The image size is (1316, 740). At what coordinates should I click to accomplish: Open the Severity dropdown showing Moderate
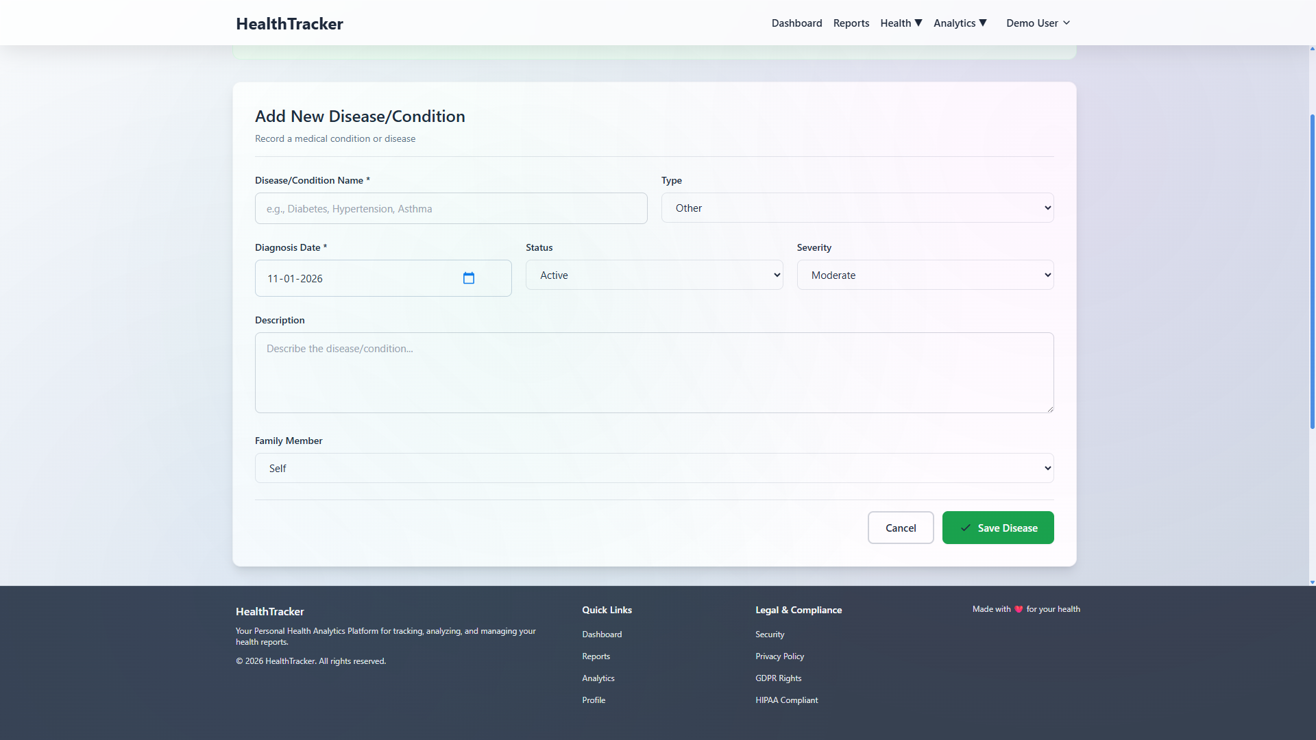tap(925, 275)
